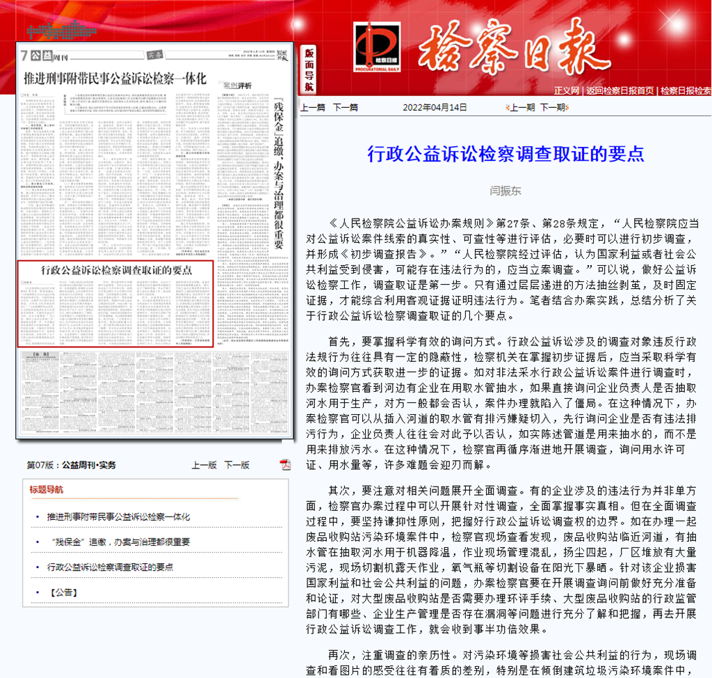Go to next article 下一篇
The image size is (712, 678).
point(346,107)
